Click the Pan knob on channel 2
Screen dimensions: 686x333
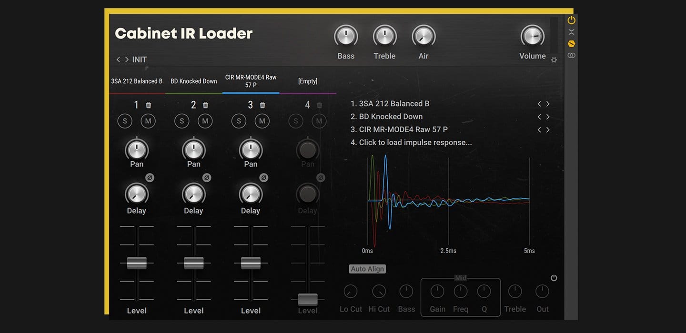pyautogui.click(x=194, y=149)
